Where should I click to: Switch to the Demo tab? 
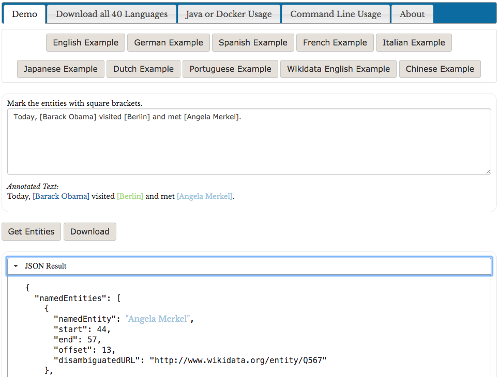coord(24,14)
